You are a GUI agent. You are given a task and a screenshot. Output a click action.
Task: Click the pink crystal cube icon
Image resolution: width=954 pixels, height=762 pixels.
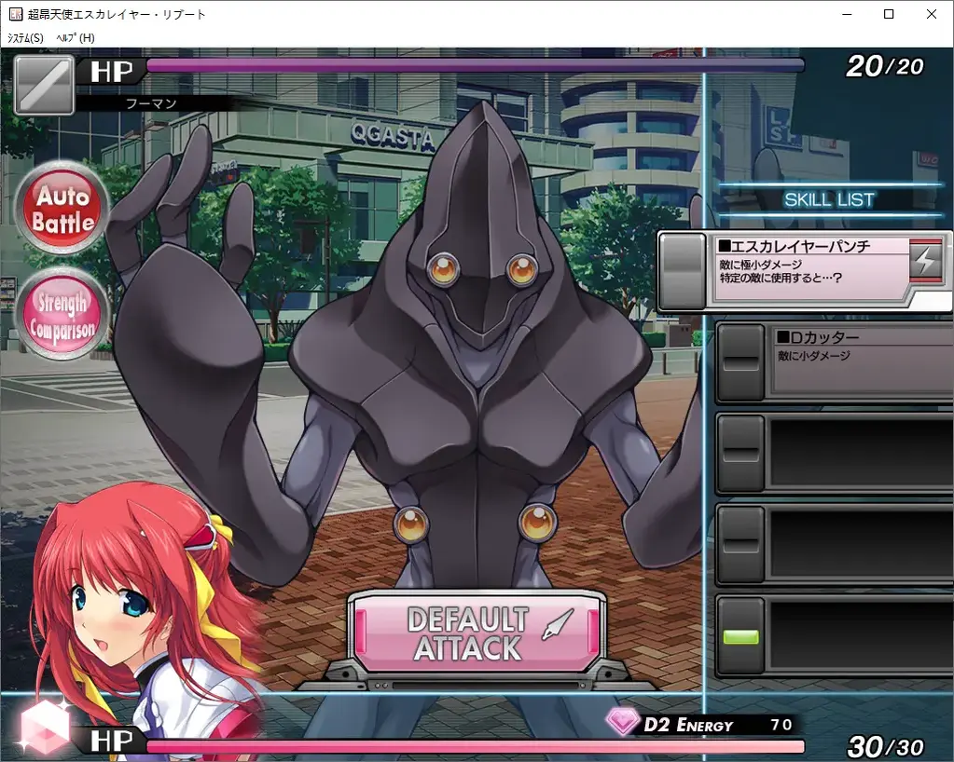44,727
